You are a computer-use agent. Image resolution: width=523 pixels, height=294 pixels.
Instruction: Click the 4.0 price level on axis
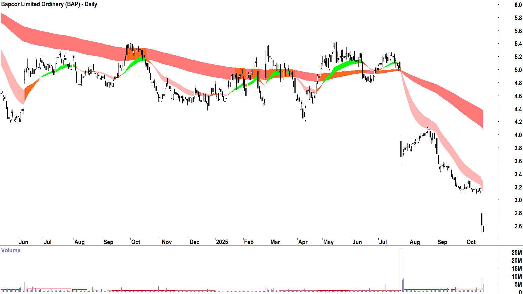518,135
